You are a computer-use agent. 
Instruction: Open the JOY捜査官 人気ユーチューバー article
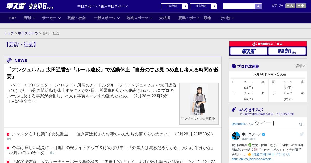[x=106, y=161]
